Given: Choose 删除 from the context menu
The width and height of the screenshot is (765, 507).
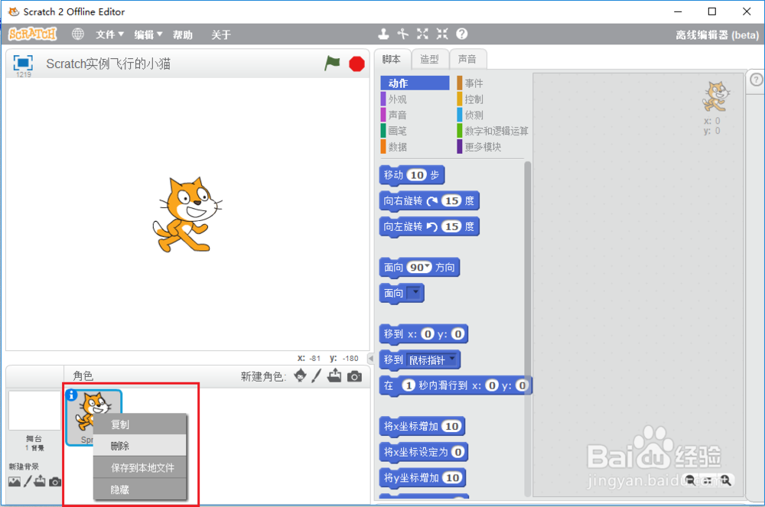Looking at the screenshot, I should pyautogui.click(x=140, y=446).
